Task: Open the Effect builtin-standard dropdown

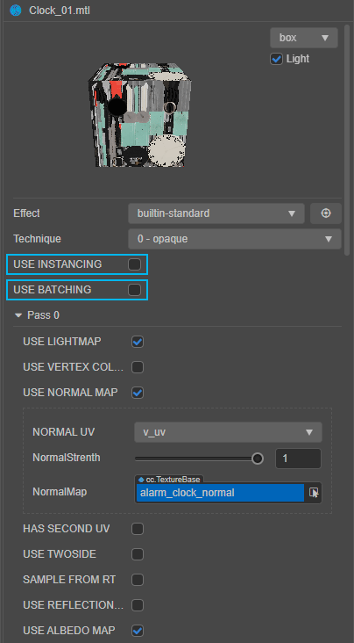Action: pos(216,213)
